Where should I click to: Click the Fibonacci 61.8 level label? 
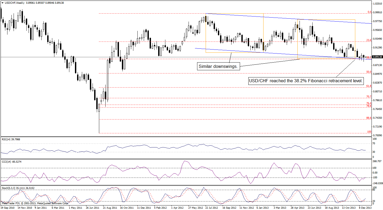click(369, 86)
